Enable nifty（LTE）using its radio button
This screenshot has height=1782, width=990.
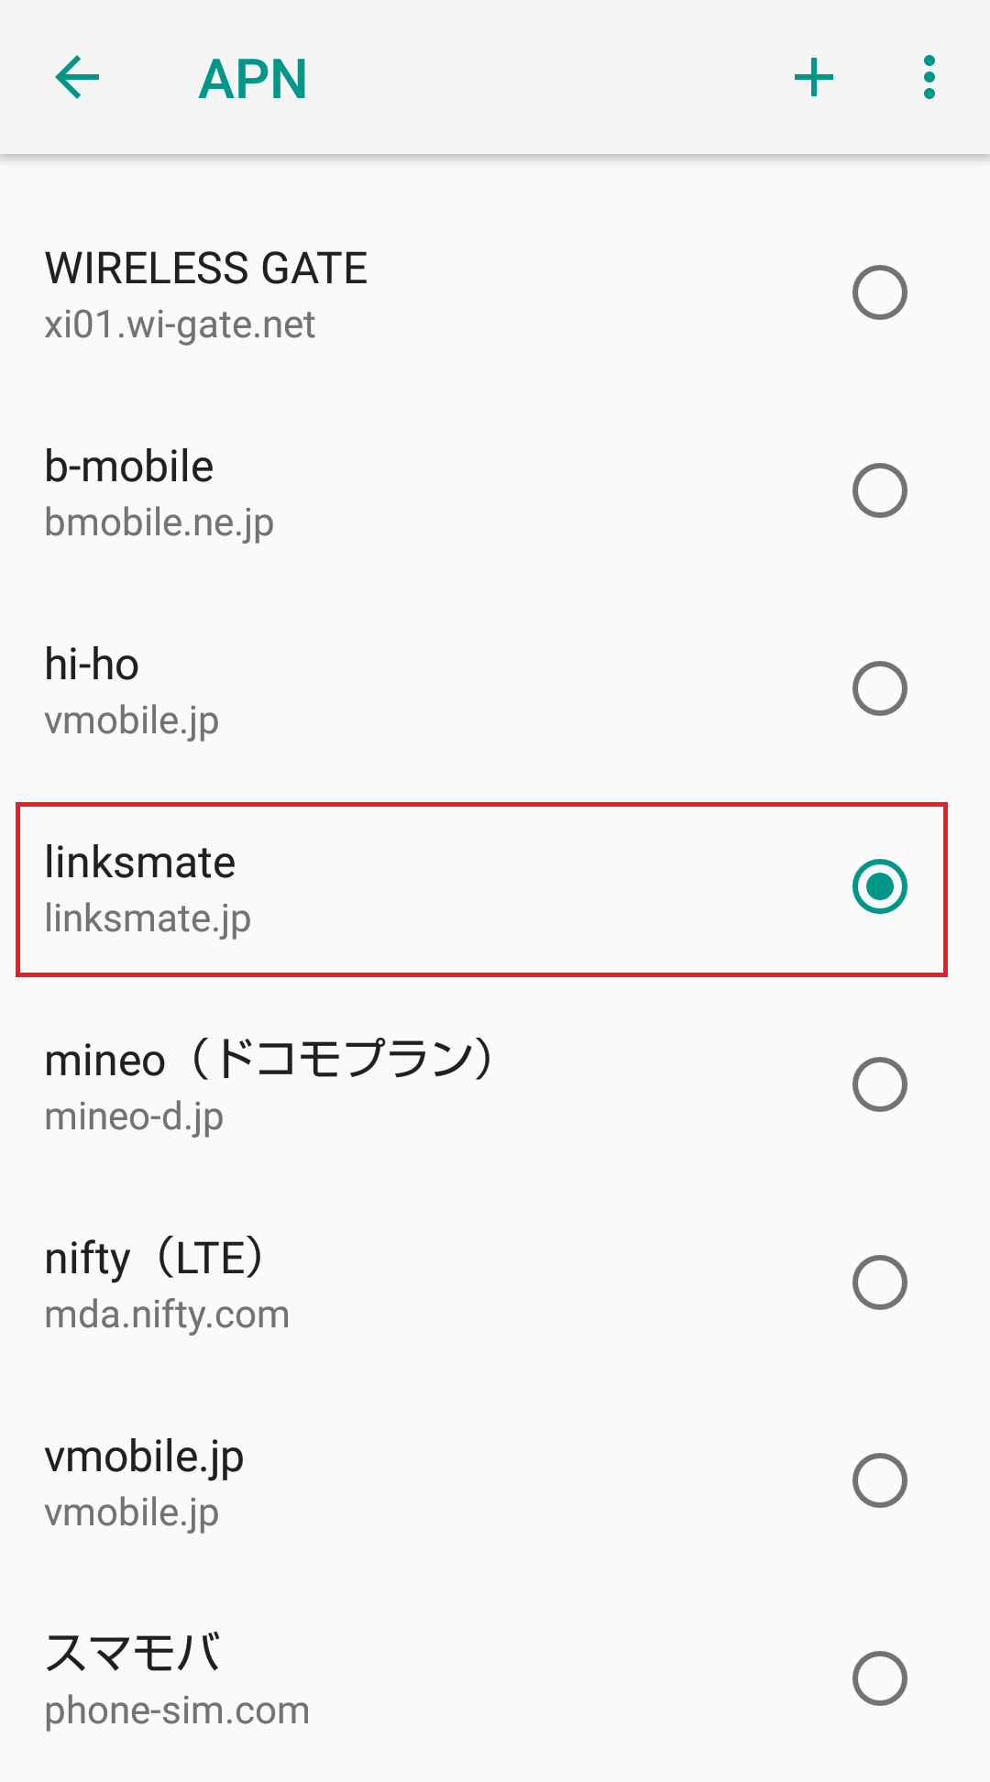click(x=880, y=1283)
